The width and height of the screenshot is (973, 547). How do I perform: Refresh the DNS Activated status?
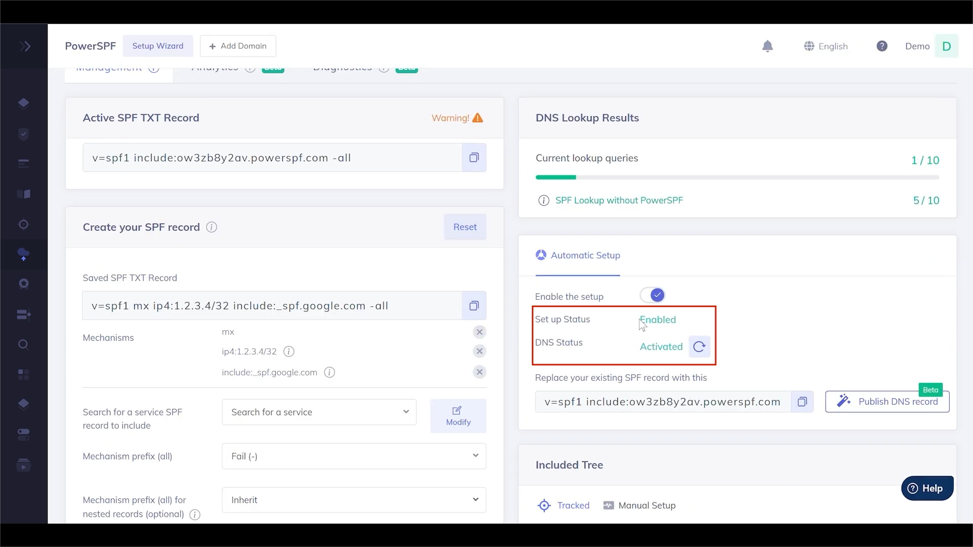(699, 346)
